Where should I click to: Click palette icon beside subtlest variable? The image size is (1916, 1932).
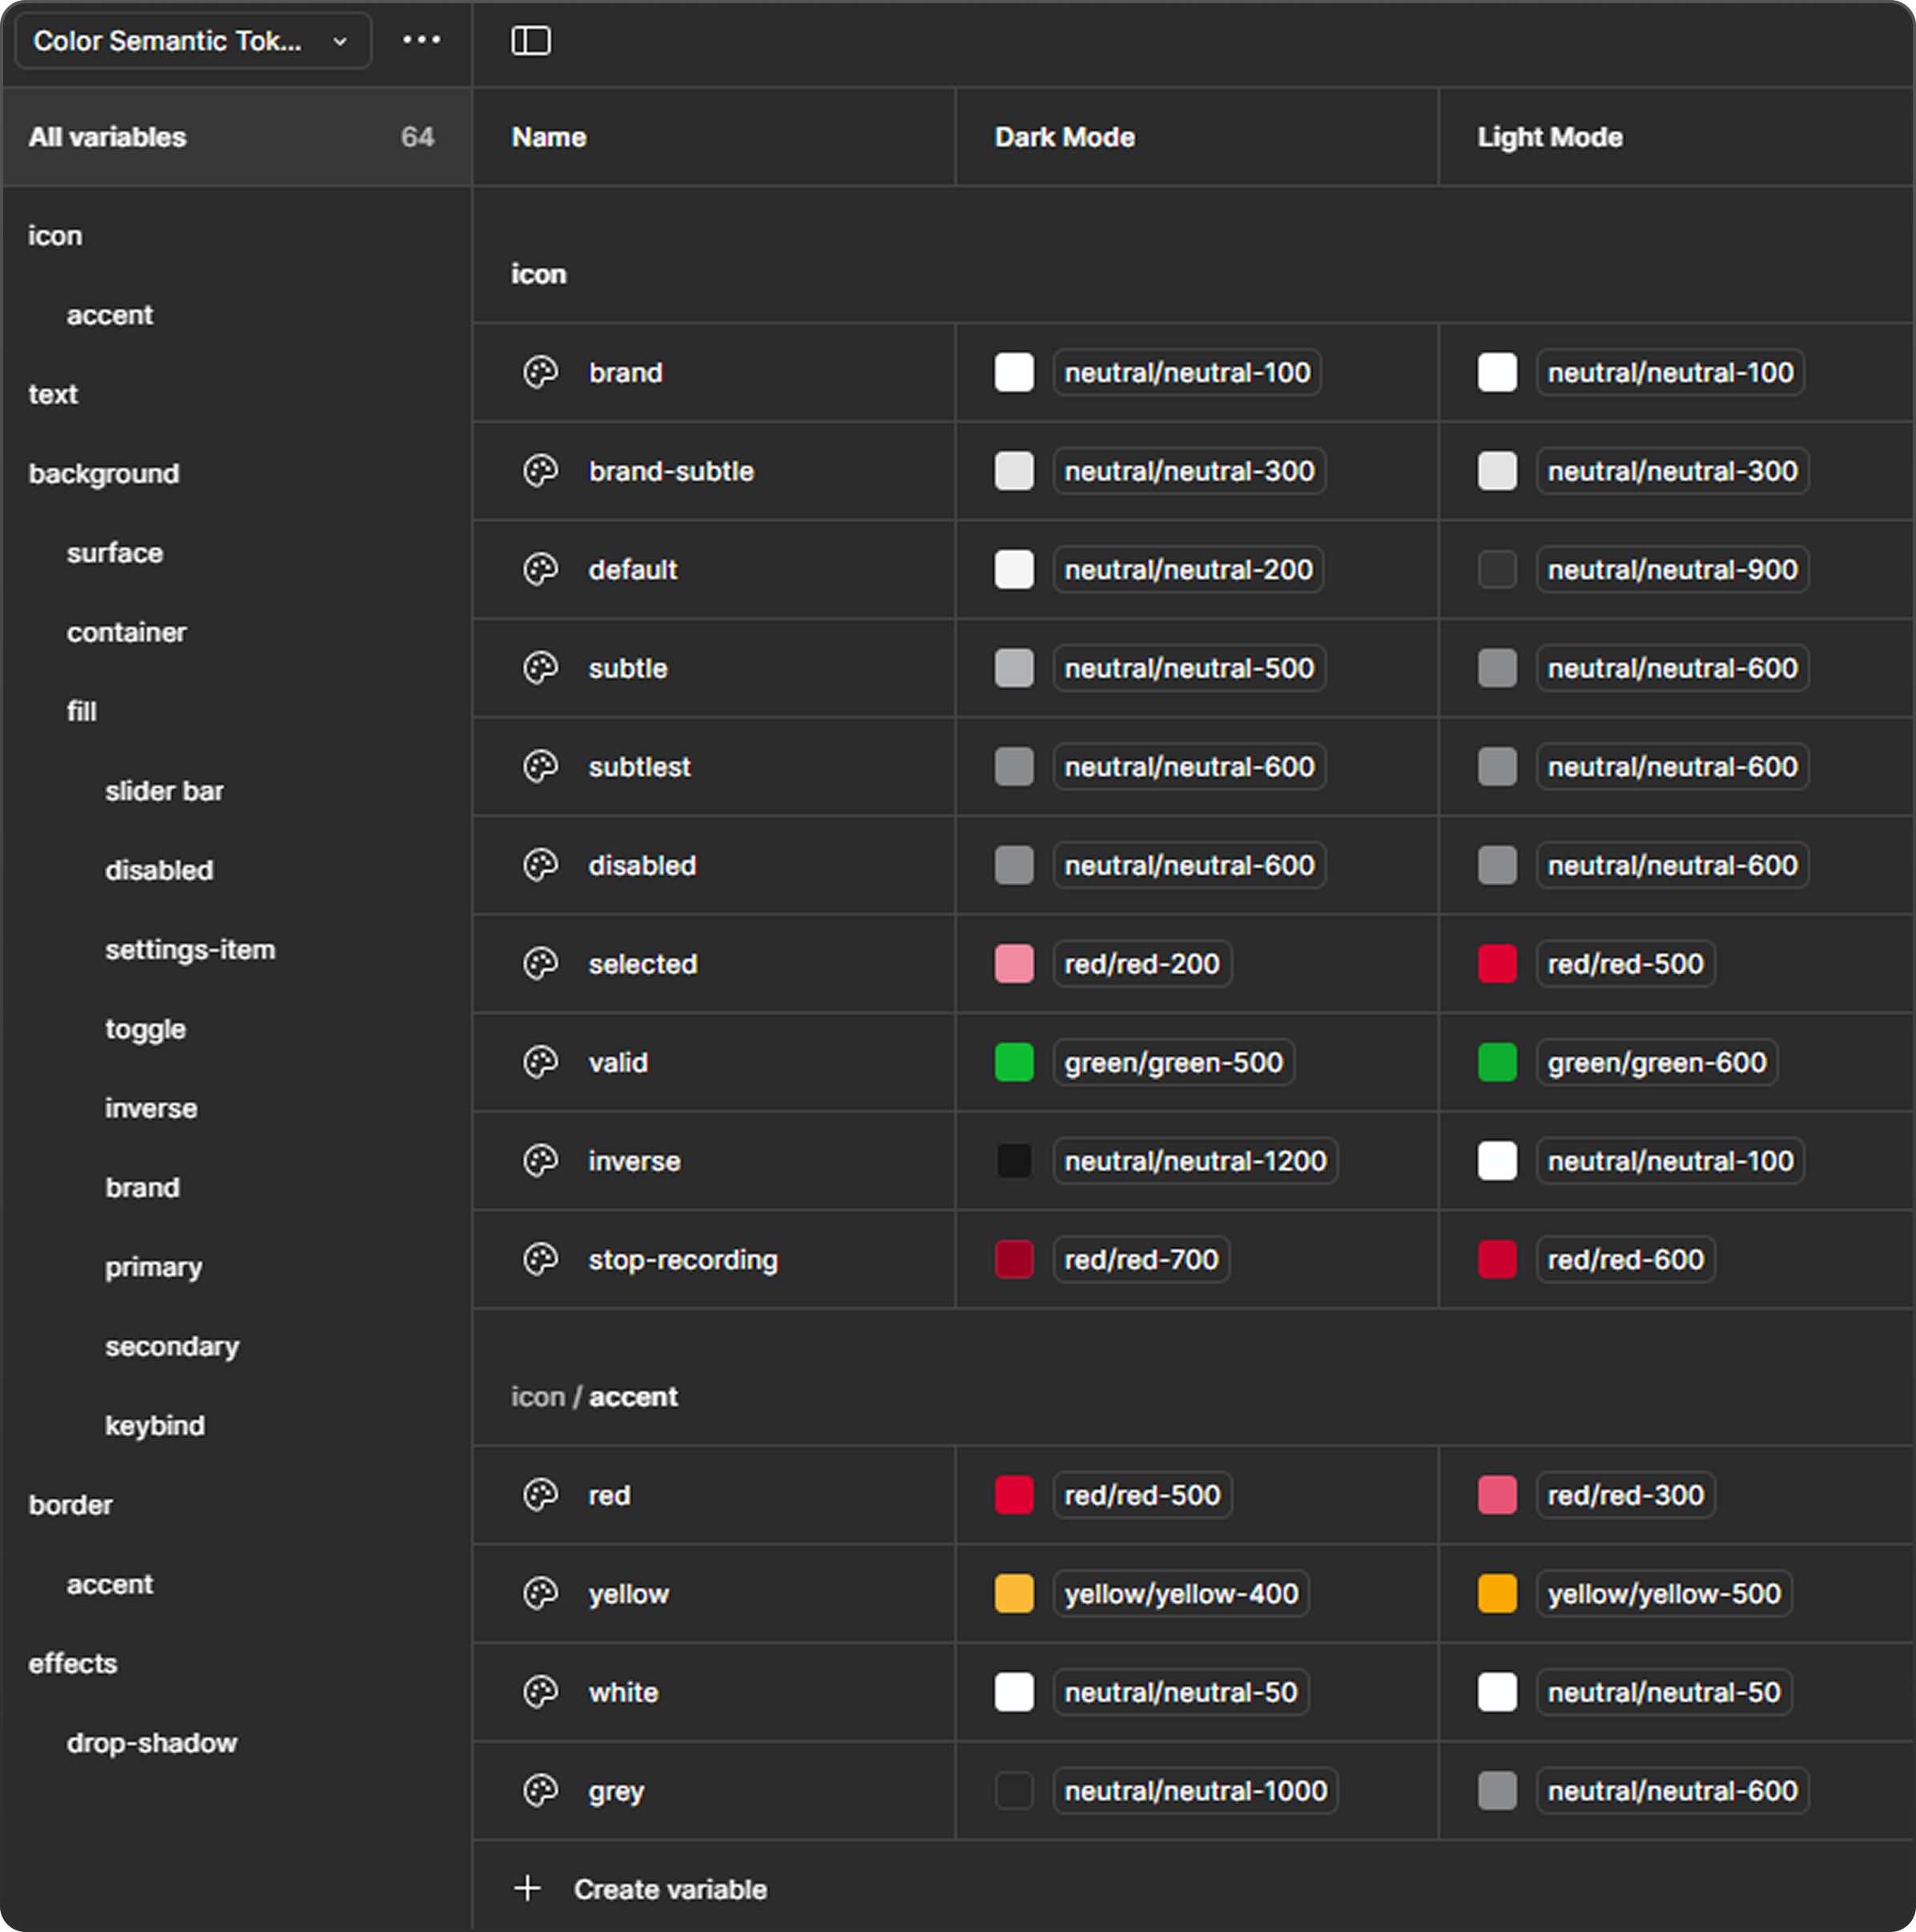tap(540, 767)
